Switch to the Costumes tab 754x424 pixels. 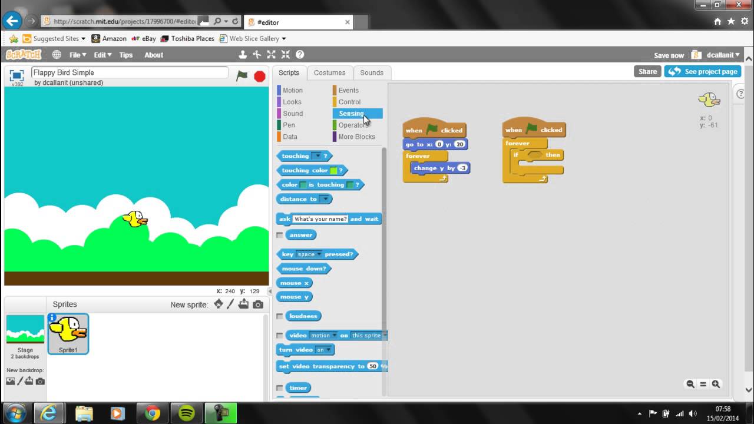(x=329, y=72)
